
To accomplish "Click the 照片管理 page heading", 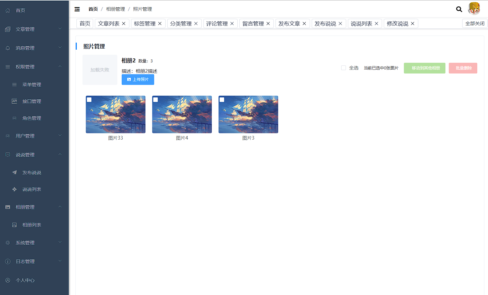I will [x=94, y=46].
